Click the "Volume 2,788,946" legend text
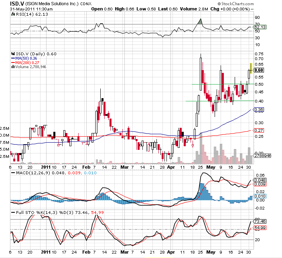The height and width of the screenshot is (258, 282). [x=31, y=67]
